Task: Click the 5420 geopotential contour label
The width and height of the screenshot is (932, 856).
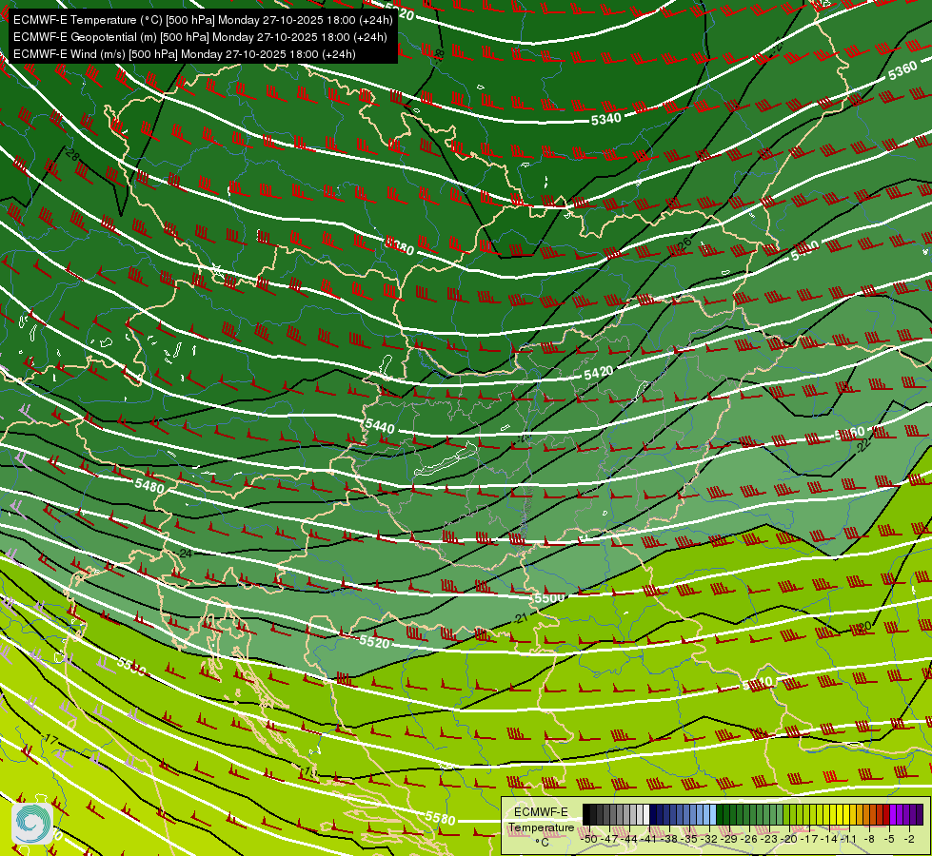Action: point(598,373)
